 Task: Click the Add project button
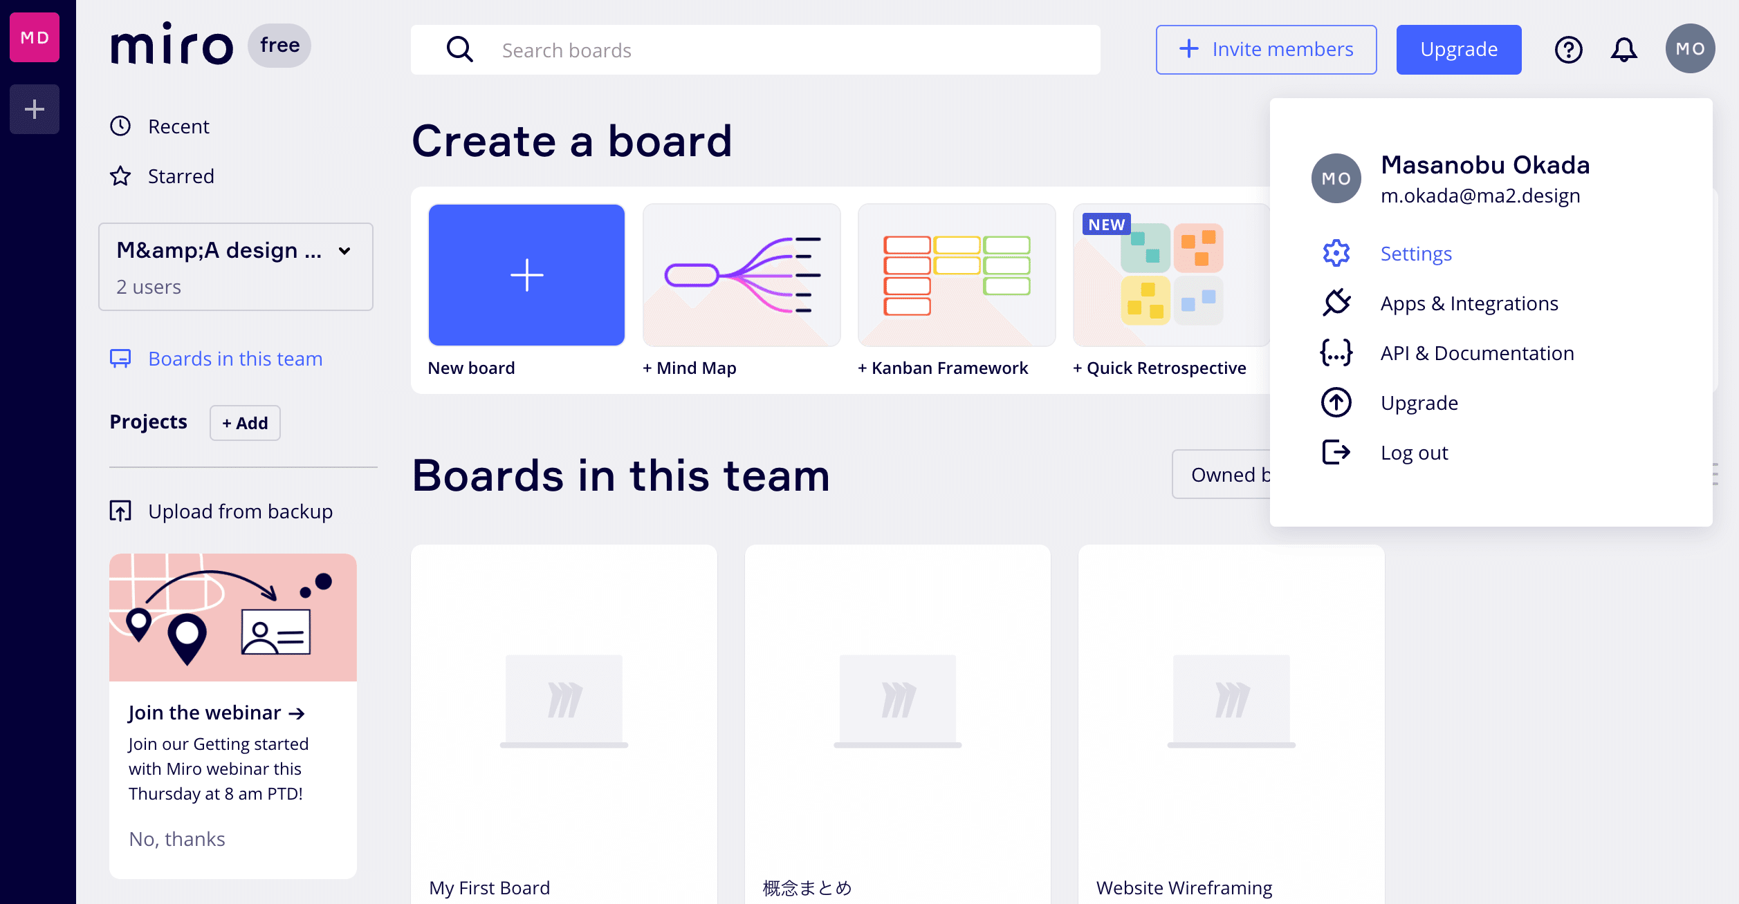pyautogui.click(x=243, y=423)
